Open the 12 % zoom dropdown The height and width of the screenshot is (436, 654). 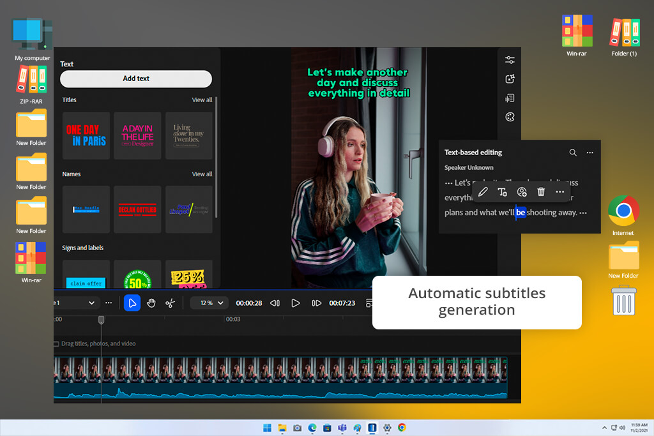(x=209, y=303)
